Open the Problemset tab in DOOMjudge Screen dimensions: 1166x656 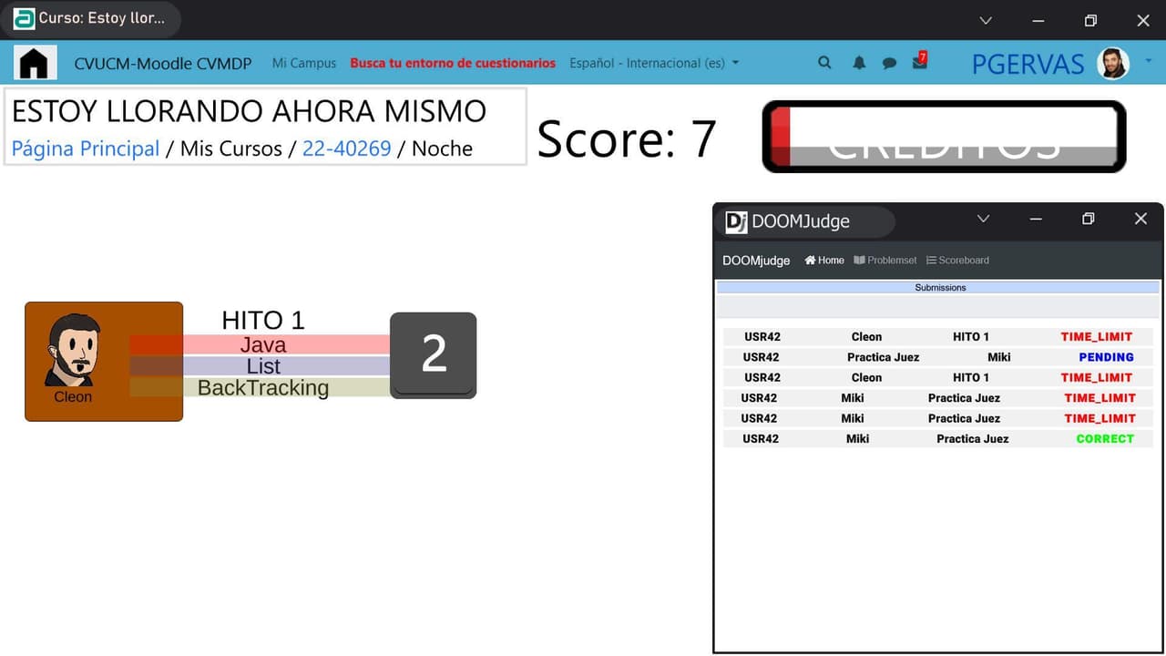[x=885, y=261]
